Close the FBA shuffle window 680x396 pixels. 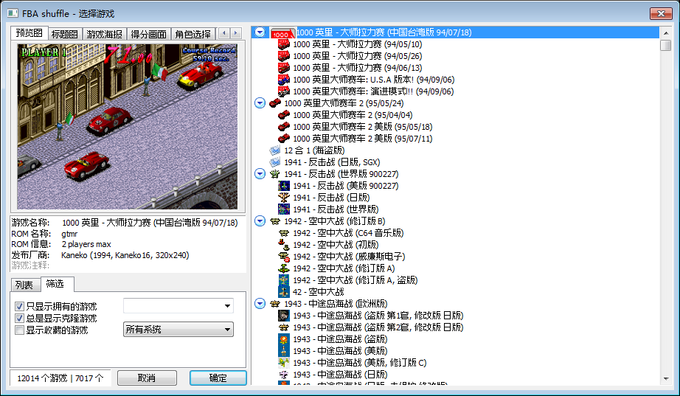[x=661, y=13]
